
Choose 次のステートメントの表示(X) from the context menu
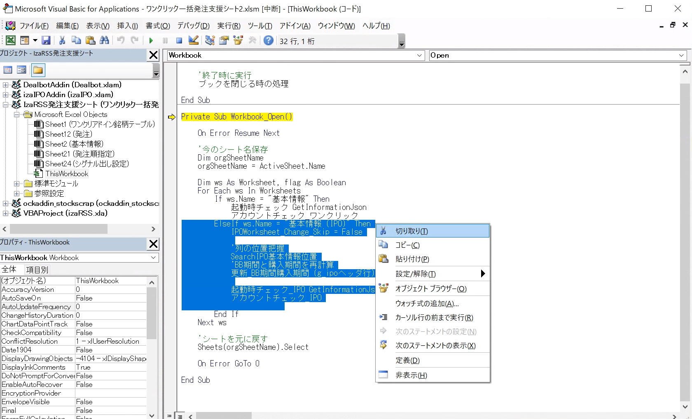click(433, 345)
